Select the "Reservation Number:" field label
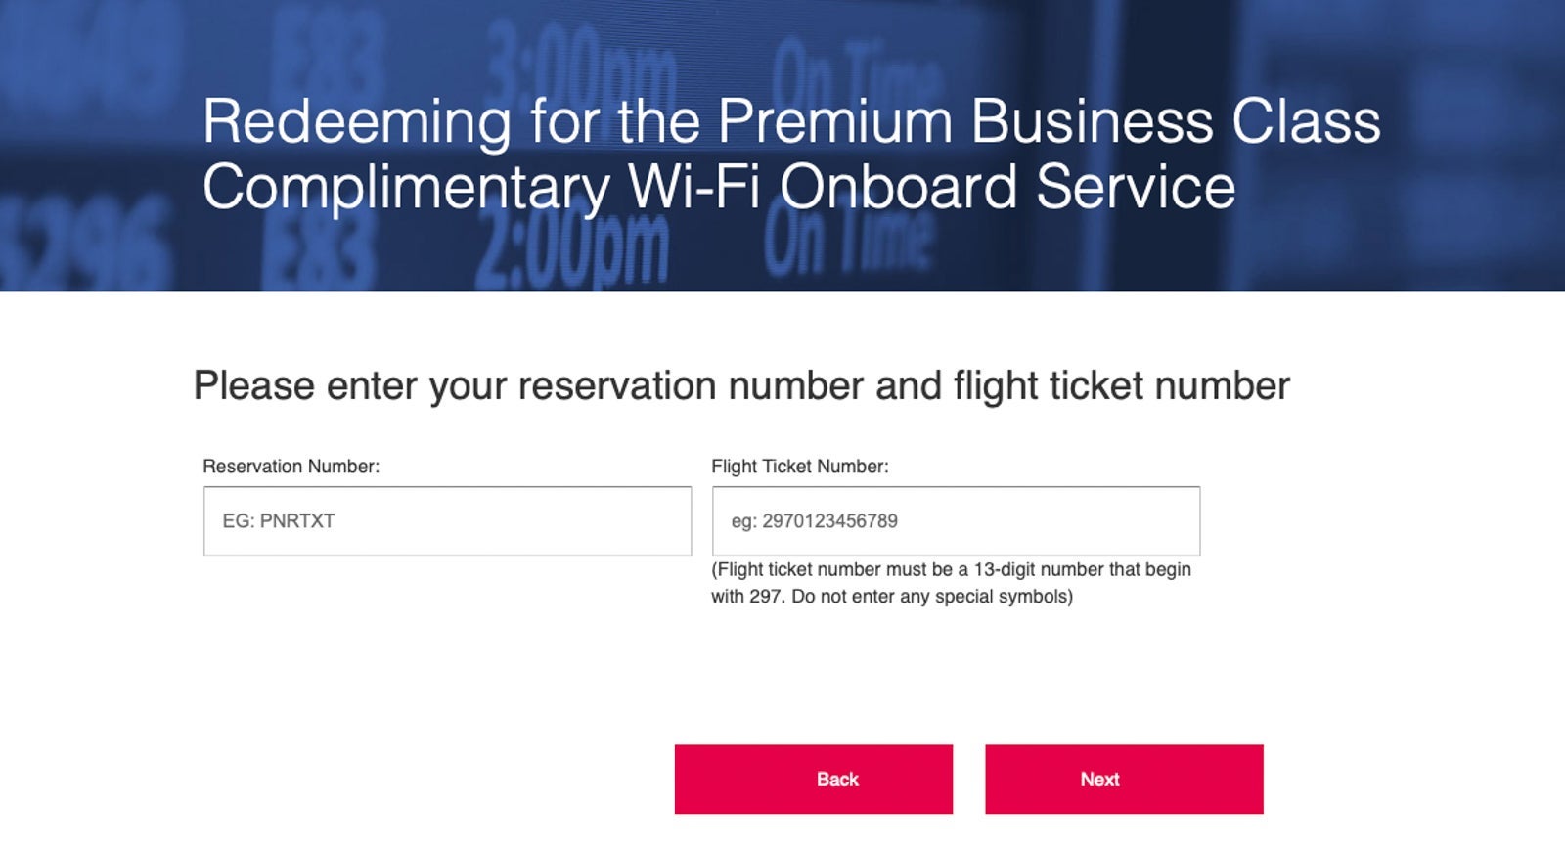The height and width of the screenshot is (849, 1565). pos(291,467)
